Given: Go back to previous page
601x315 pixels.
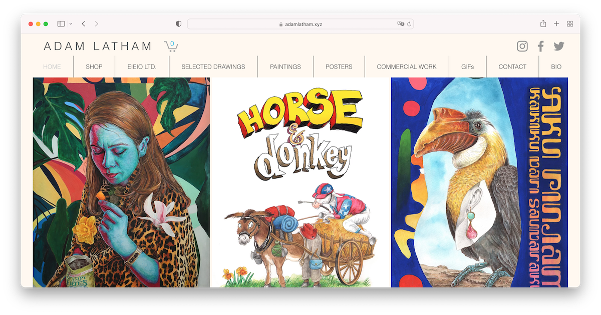Looking at the screenshot, I should pos(84,24).
